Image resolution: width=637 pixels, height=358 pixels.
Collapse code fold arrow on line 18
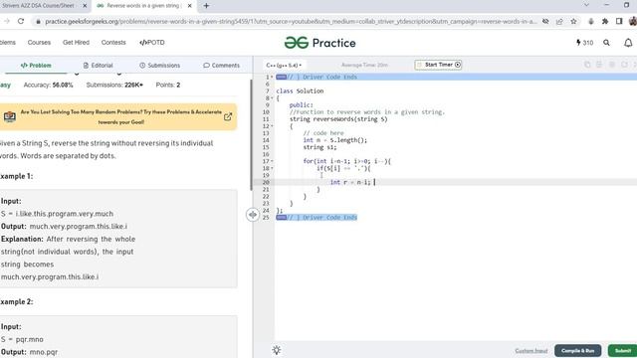(x=272, y=168)
